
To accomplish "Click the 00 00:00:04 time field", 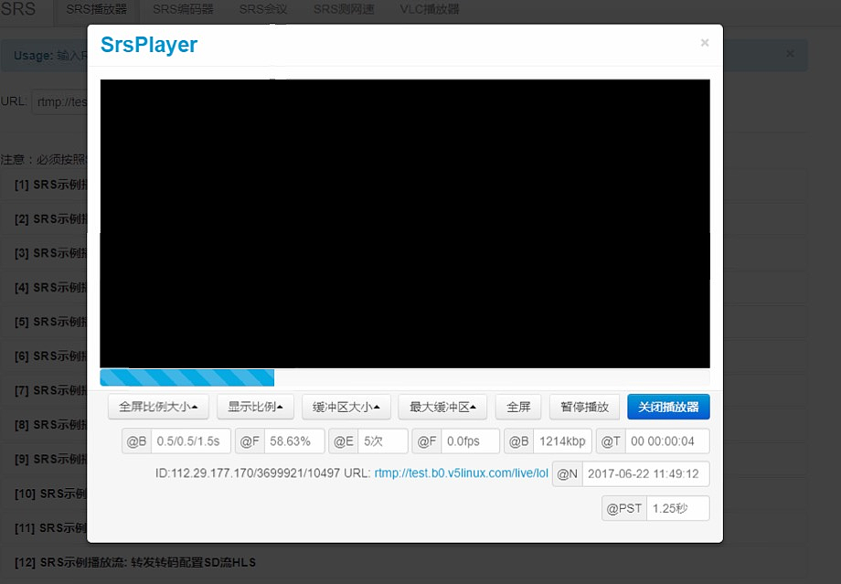I will click(x=666, y=441).
